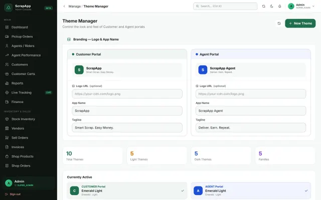The height and width of the screenshot is (200, 321).
Task: Click the back chevron before Manage
Action: click(x=64, y=6)
